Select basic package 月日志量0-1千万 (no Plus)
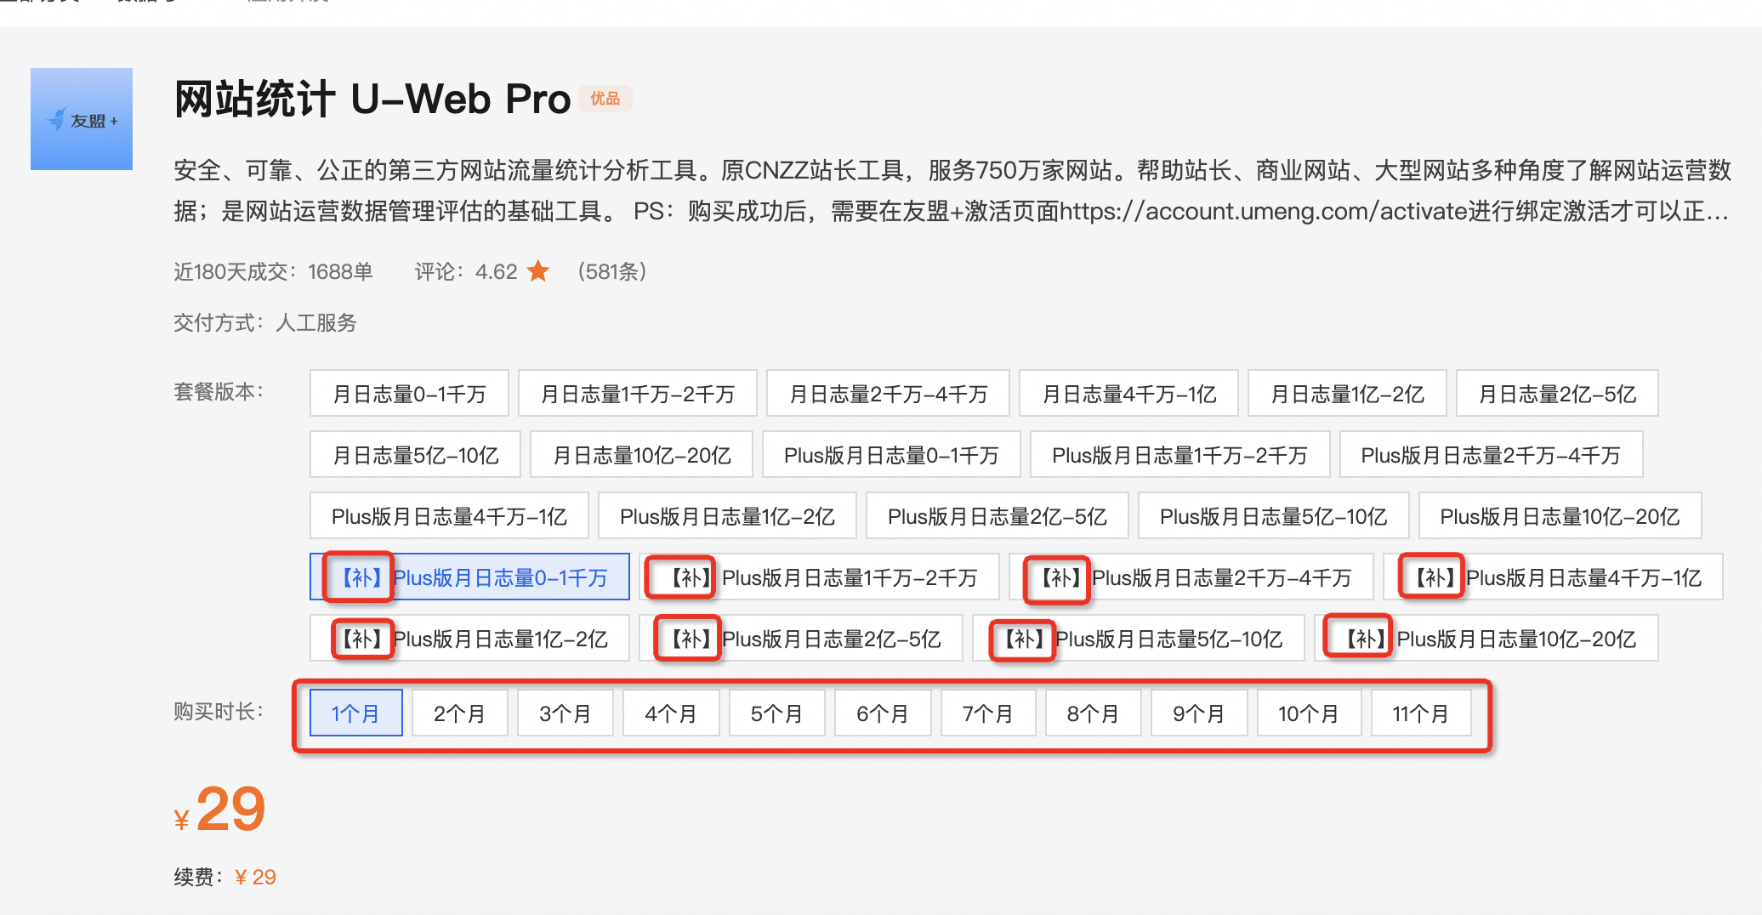 tap(409, 393)
